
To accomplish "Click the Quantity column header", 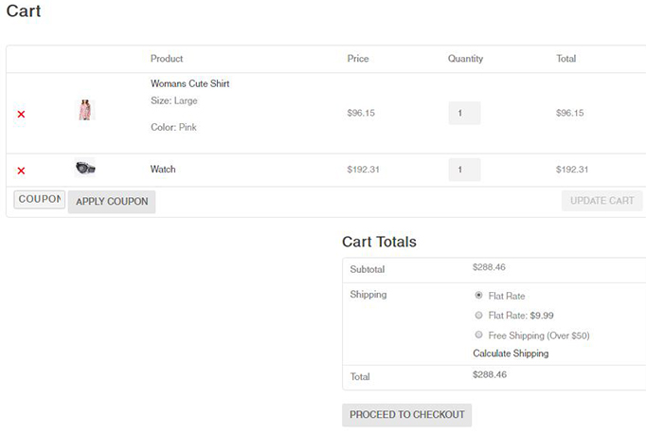I will [465, 59].
